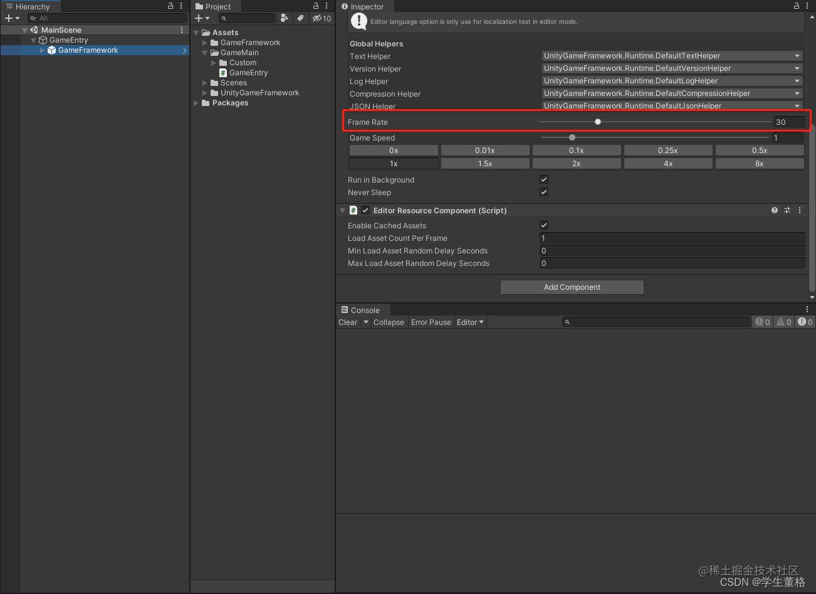Screen dimensions: 816x594
Task: Collapse the GameEntry item in Hierarchy
Action: click(x=33, y=39)
